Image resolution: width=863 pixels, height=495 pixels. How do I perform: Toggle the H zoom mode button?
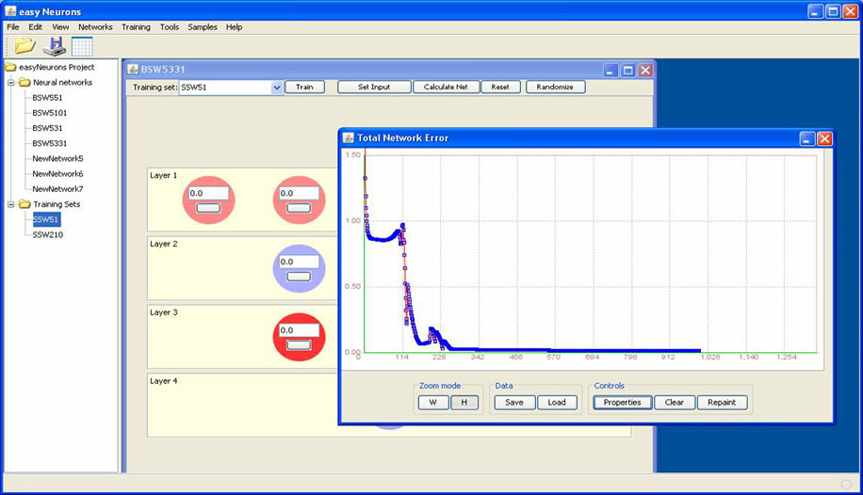464,403
